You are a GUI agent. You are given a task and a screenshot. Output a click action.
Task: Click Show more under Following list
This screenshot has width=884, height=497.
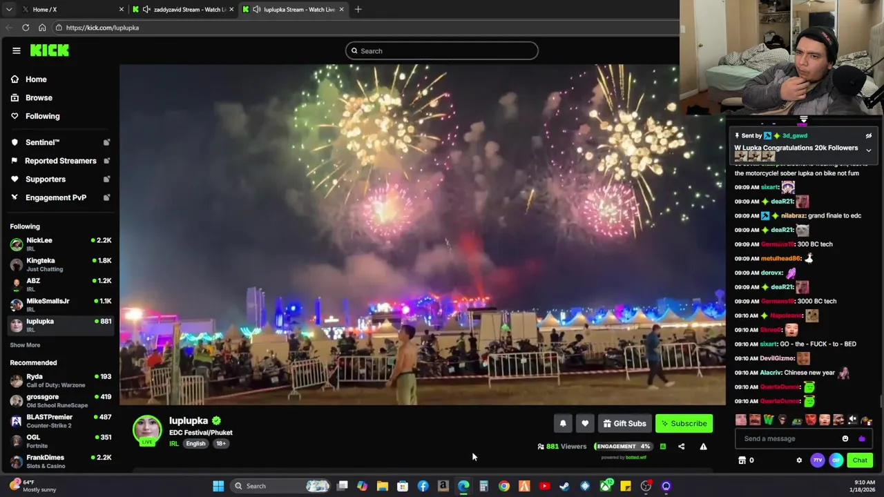click(x=25, y=345)
